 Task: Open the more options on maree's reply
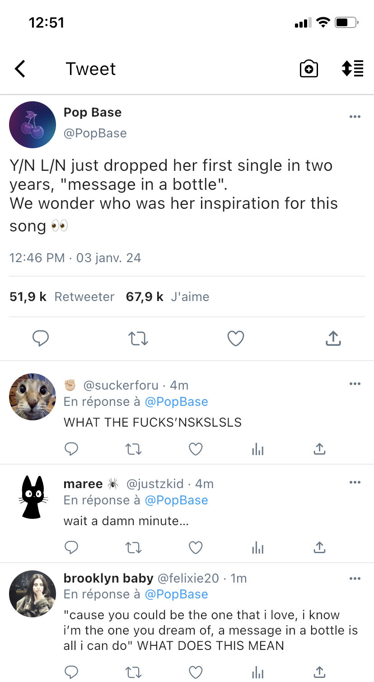(x=355, y=483)
